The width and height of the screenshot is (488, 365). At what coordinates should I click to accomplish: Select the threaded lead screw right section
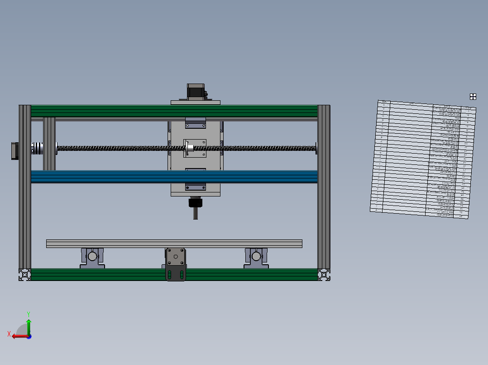tap(254, 149)
